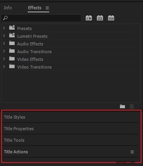Viewport: 143px width, 166px height.
Task: Expand the Audio Effects bin
Action: pyautogui.click(x=4, y=44)
